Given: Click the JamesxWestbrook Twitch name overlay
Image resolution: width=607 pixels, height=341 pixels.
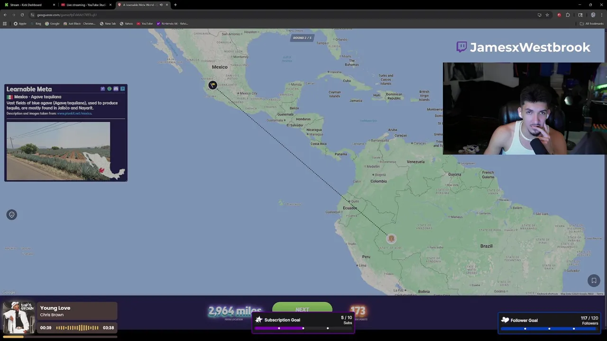Looking at the screenshot, I should (x=530, y=47).
